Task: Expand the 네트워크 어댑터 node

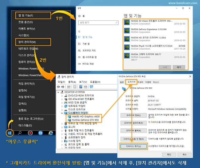Action: coord(62,106)
